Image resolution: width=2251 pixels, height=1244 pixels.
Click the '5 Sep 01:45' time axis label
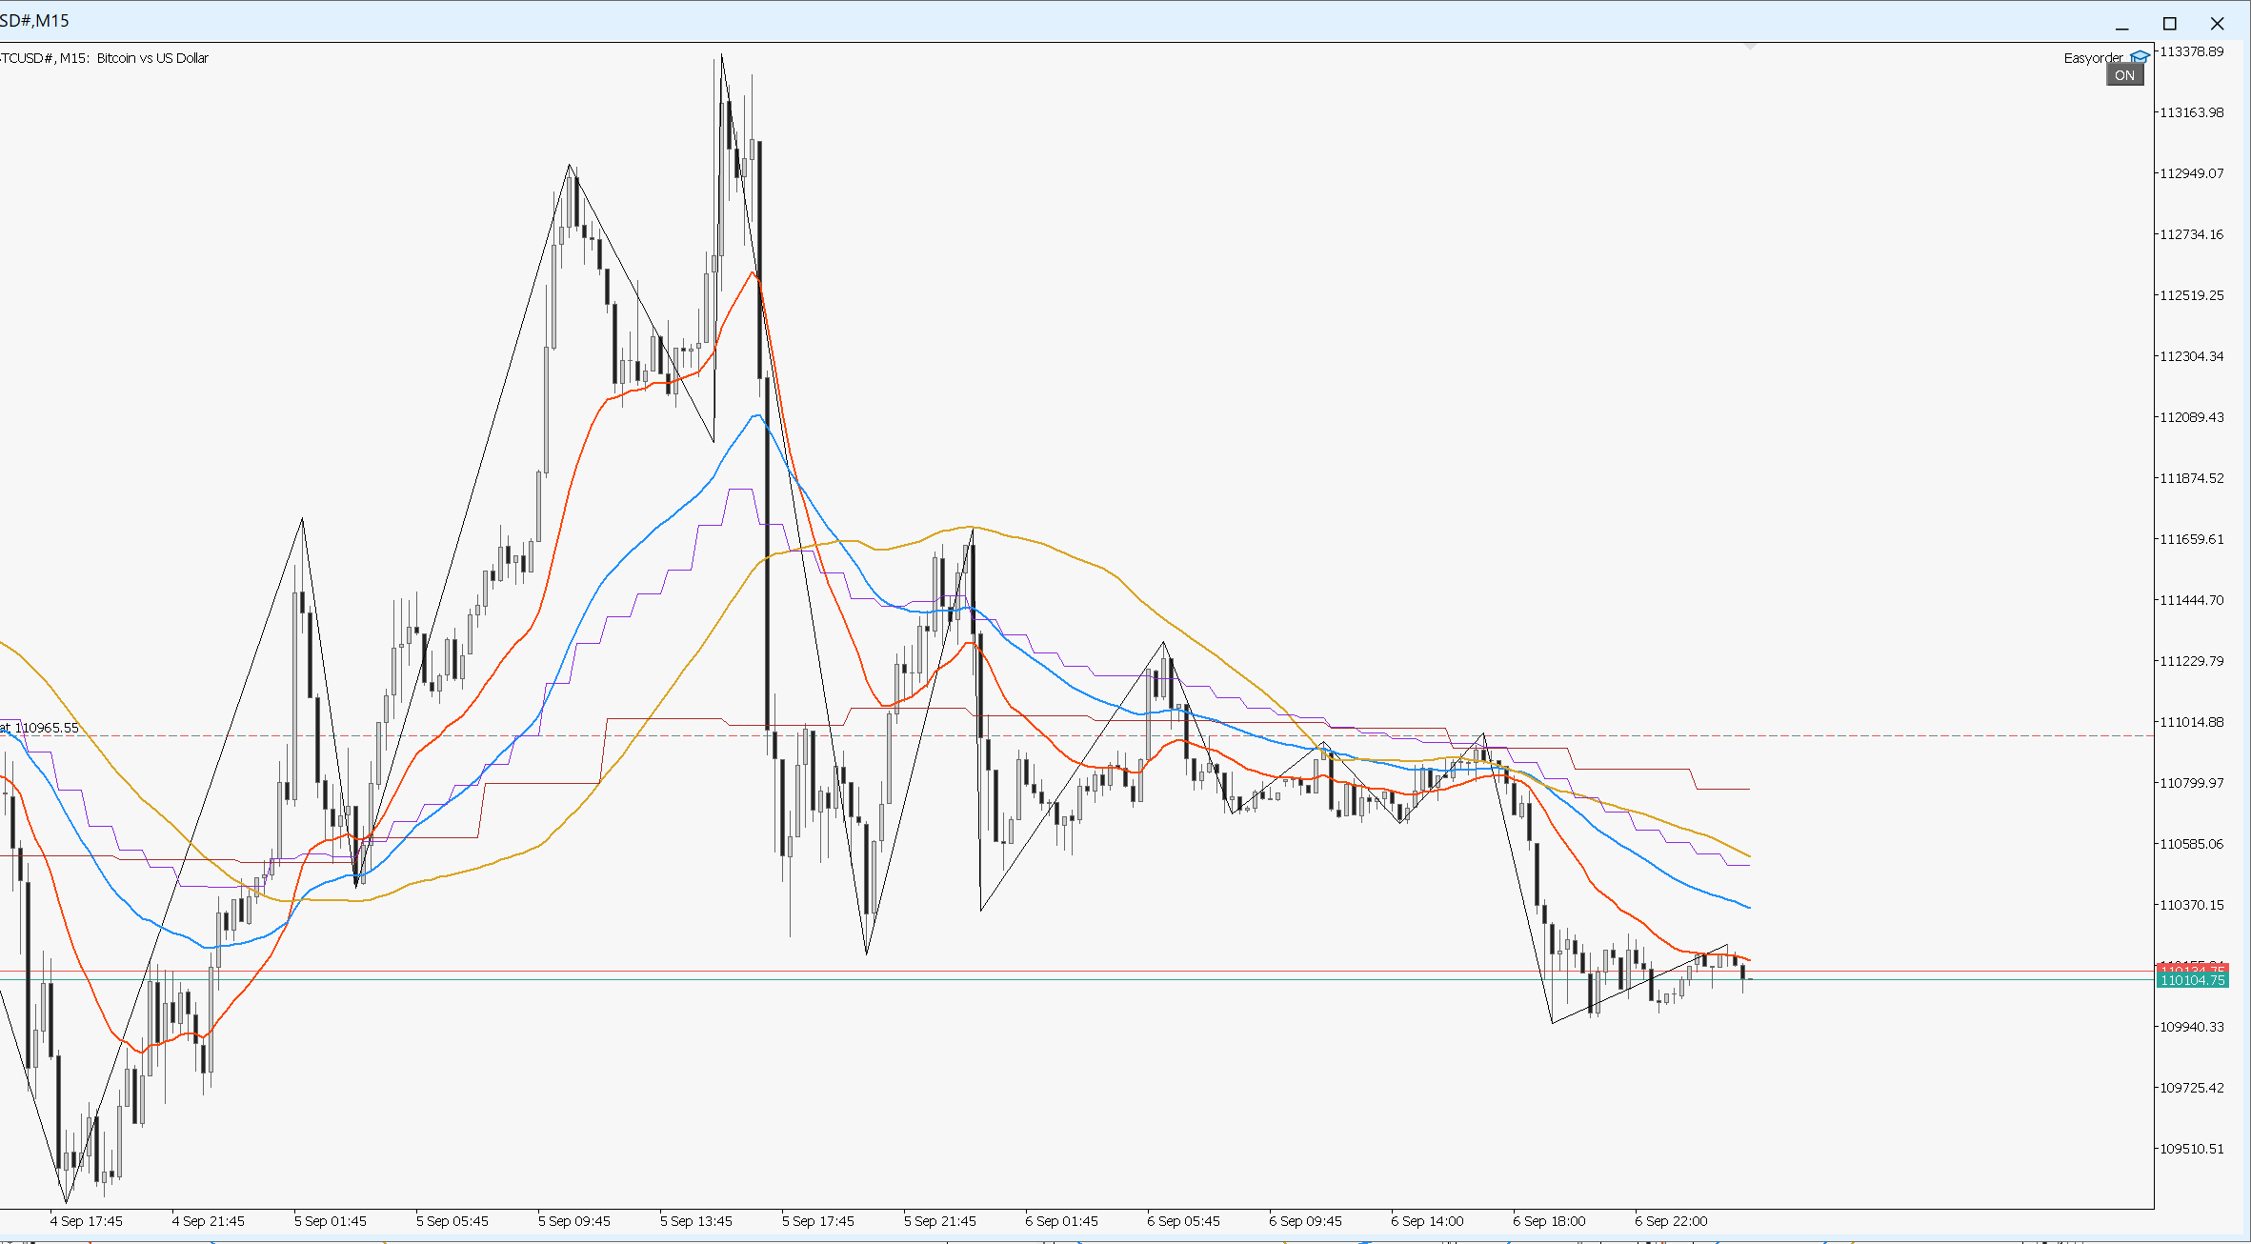tap(331, 1221)
